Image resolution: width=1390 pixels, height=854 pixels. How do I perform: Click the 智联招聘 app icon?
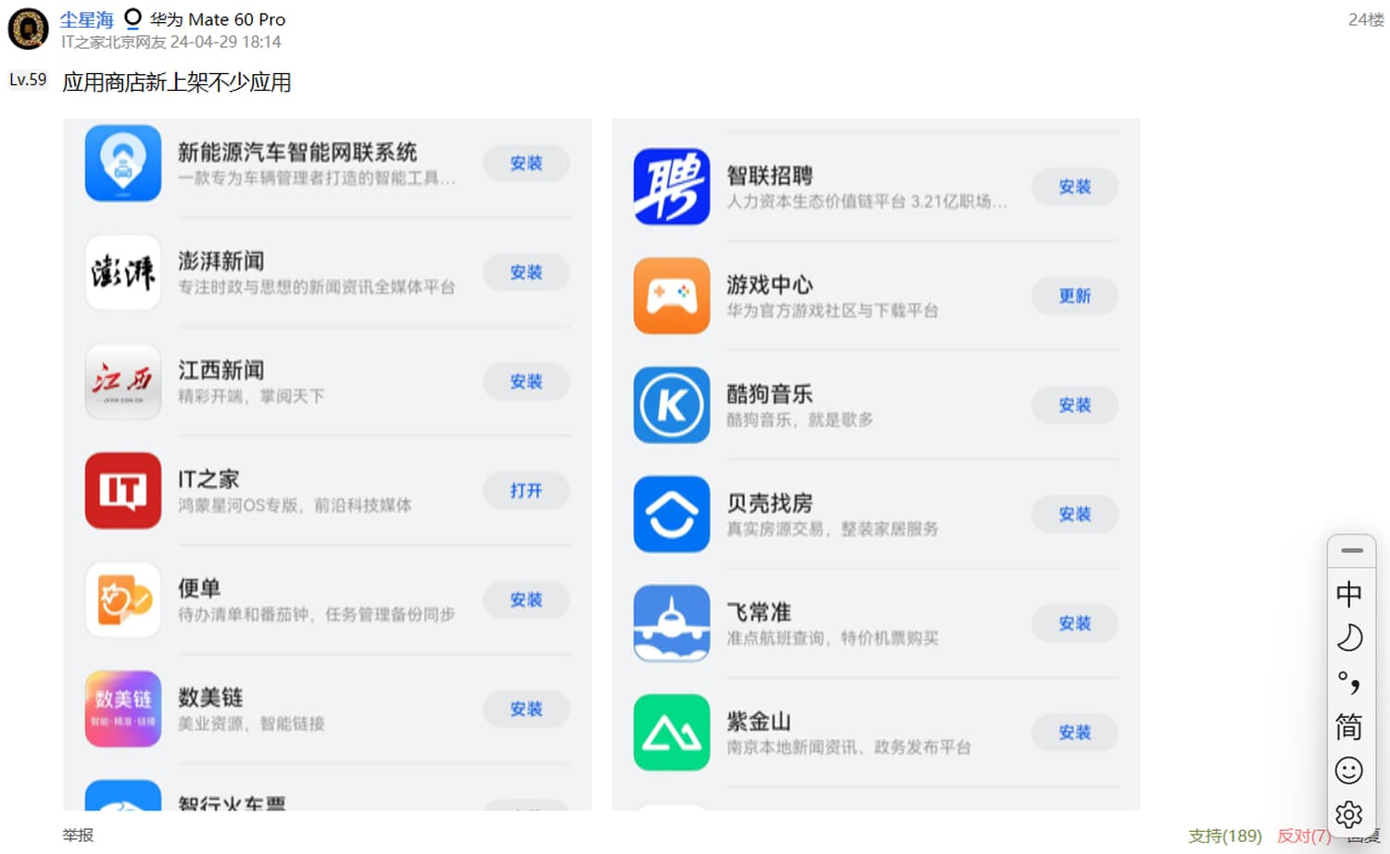click(672, 187)
